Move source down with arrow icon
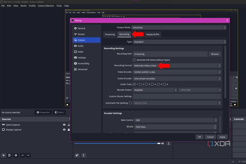 point(28,155)
